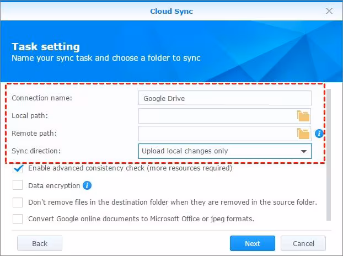Click the Cloud Sync window title
The height and width of the screenshot is (256, 343).
(171, 10)
